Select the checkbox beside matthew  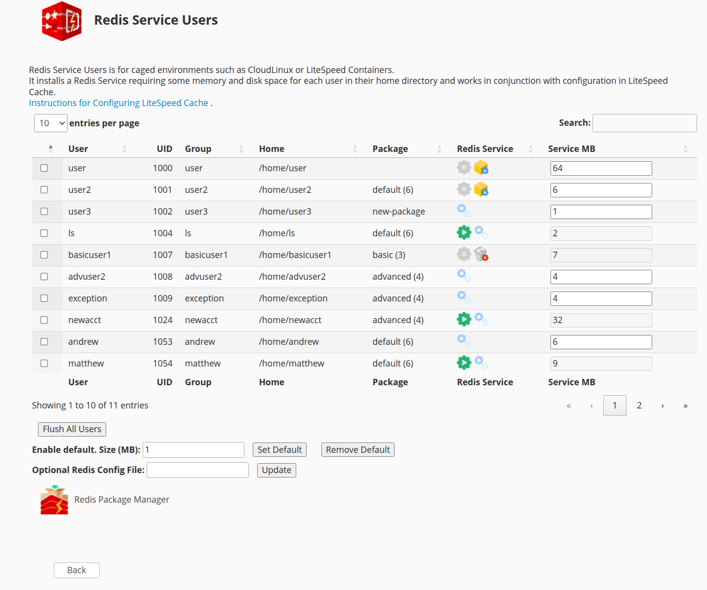(44, 363)
